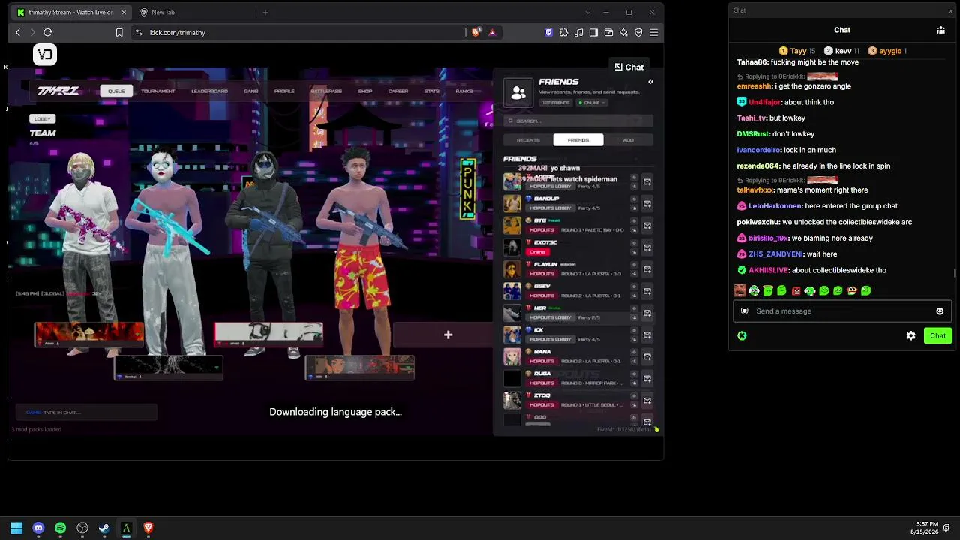The image size is (960, 540).
Task: Open the CAREER menu item
Action: click(x=398, y=91)
